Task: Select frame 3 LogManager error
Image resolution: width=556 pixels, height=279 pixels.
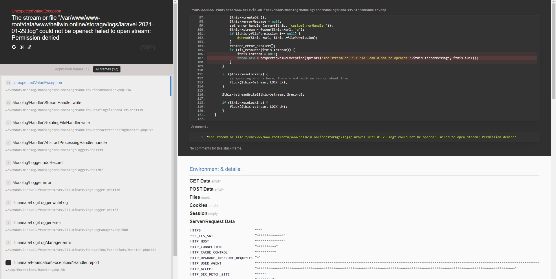Action: click(86, 246)
